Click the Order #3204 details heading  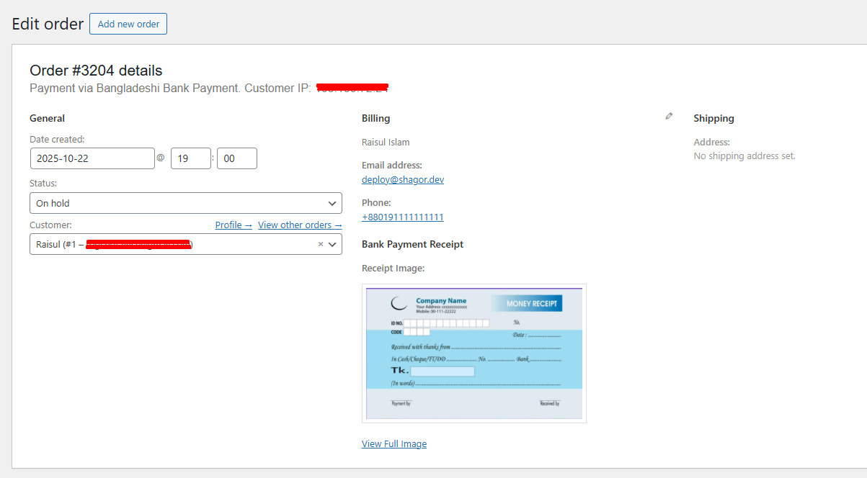(96, 70)
